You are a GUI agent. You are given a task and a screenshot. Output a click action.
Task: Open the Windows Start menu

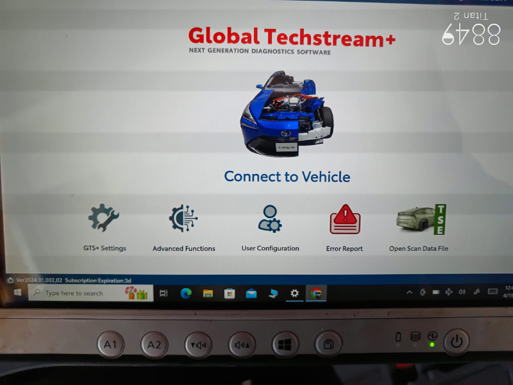coord(18,292)
